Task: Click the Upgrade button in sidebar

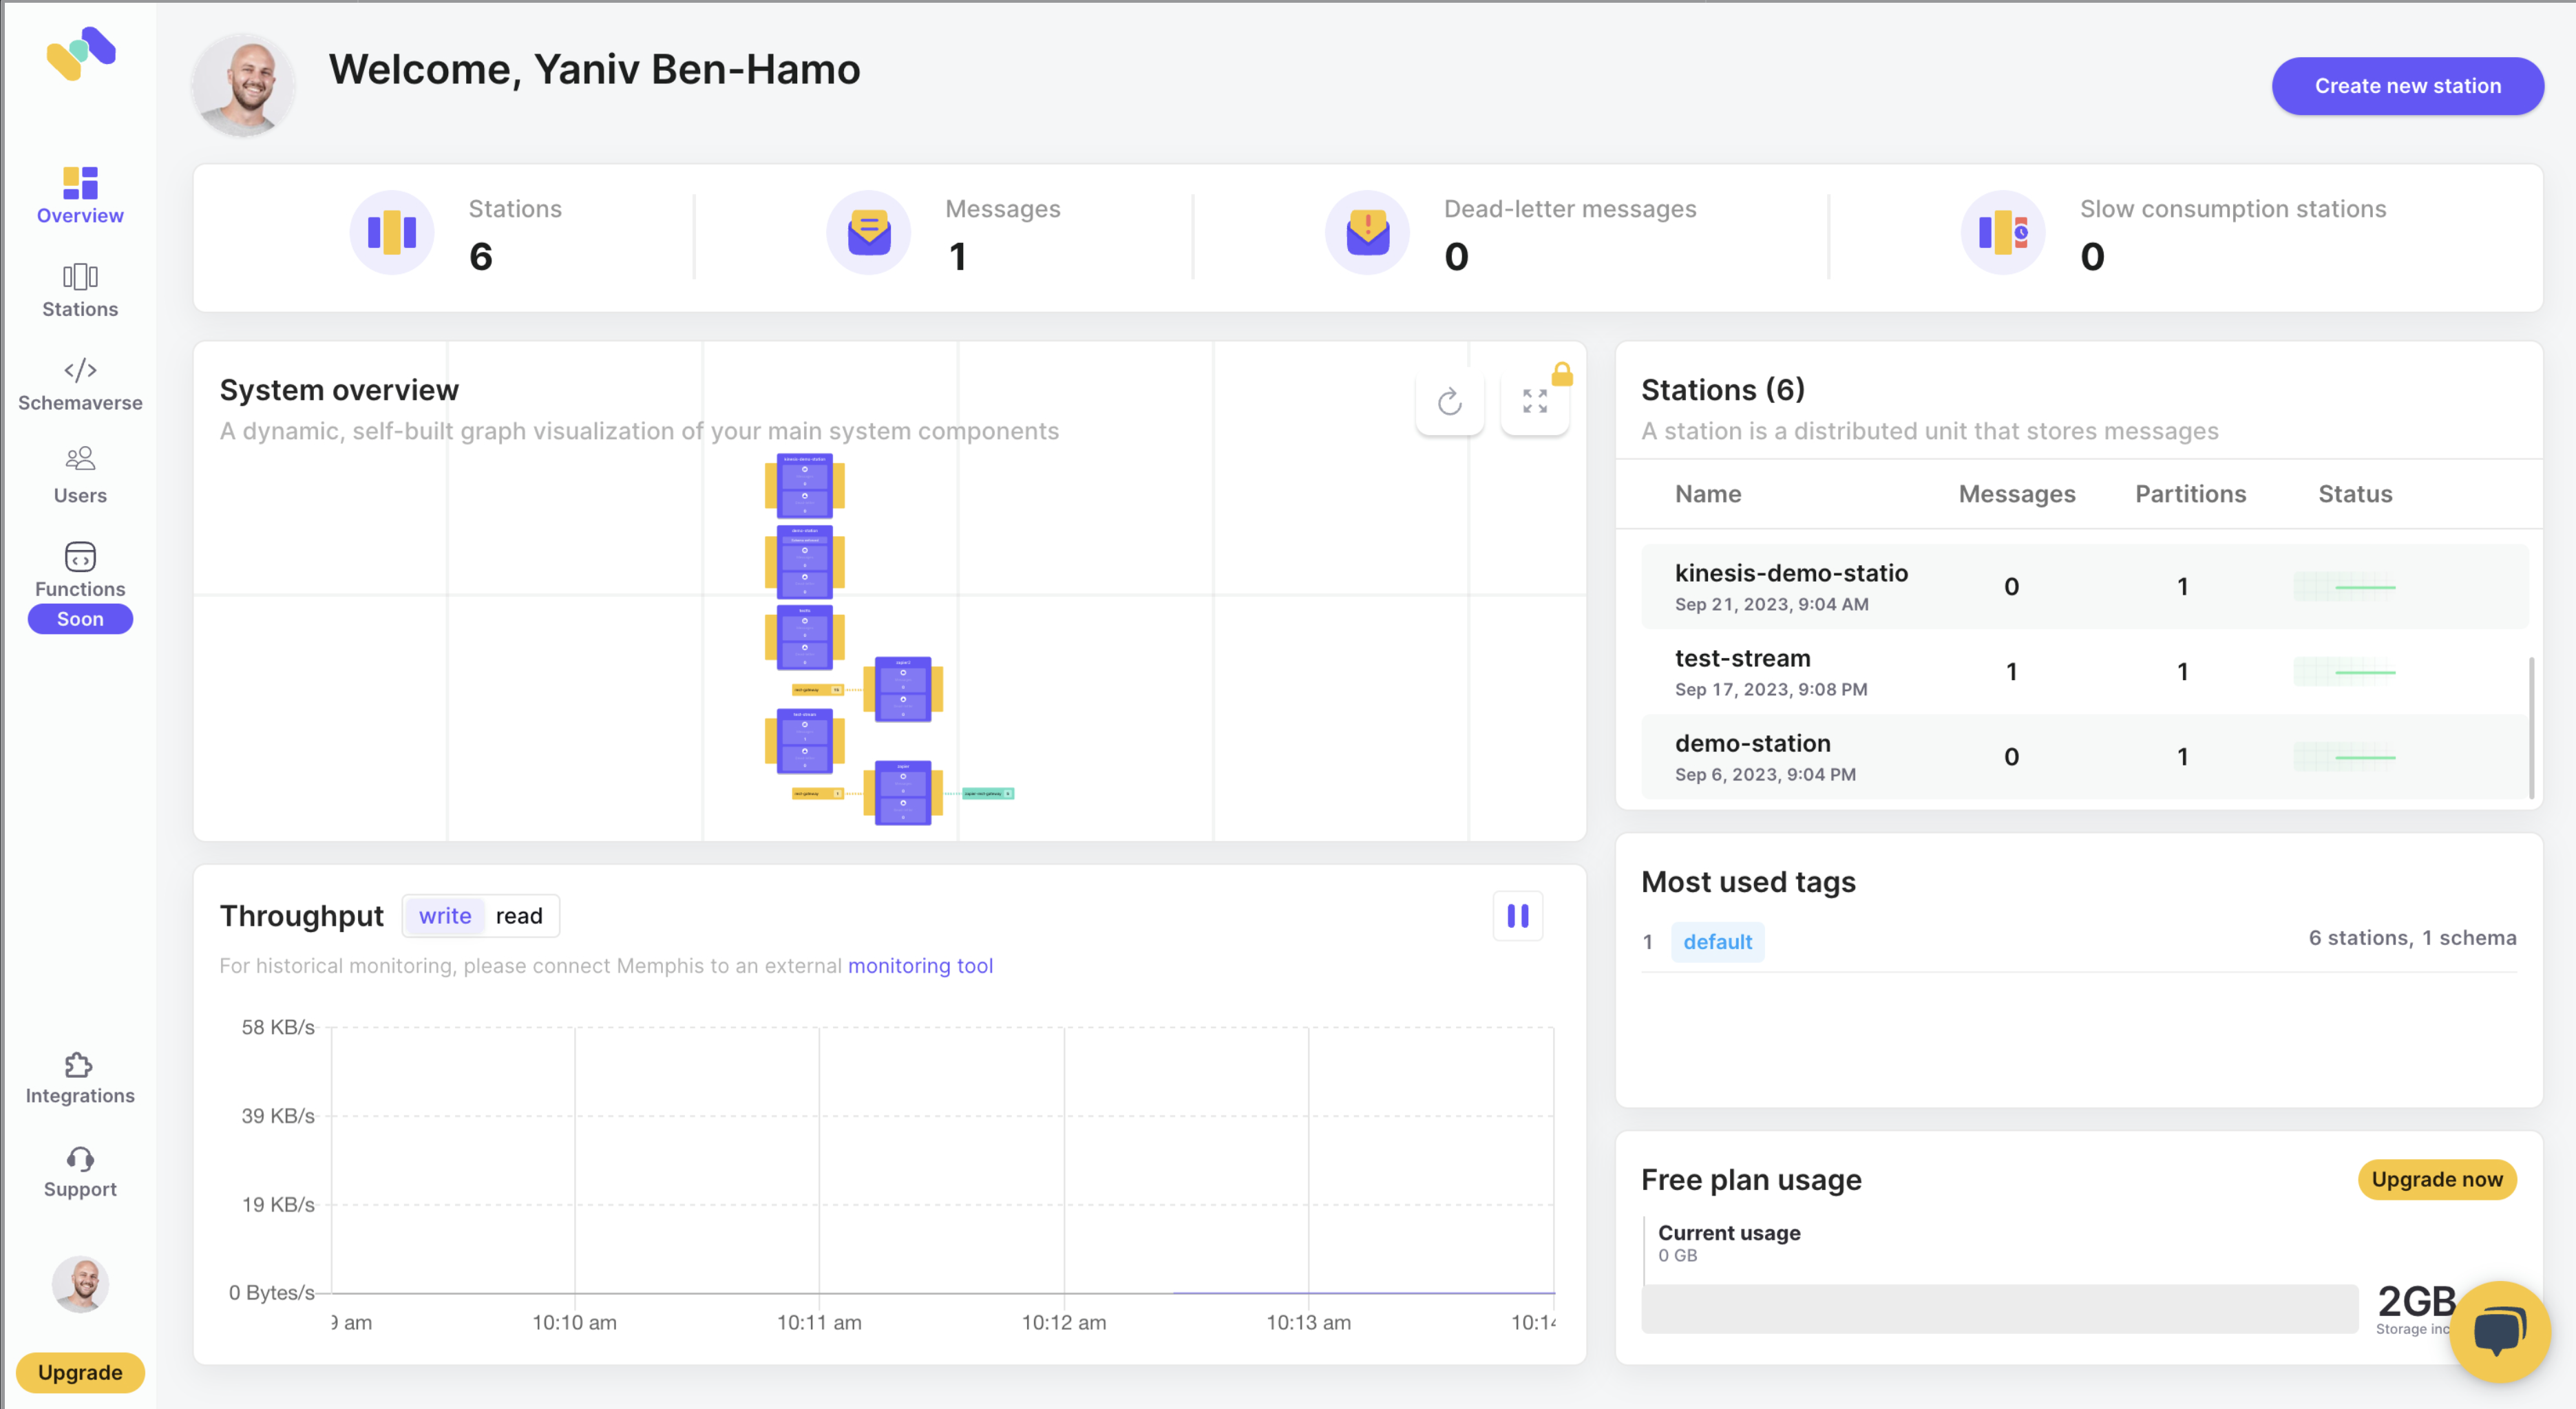Action: coord(80,1372)
